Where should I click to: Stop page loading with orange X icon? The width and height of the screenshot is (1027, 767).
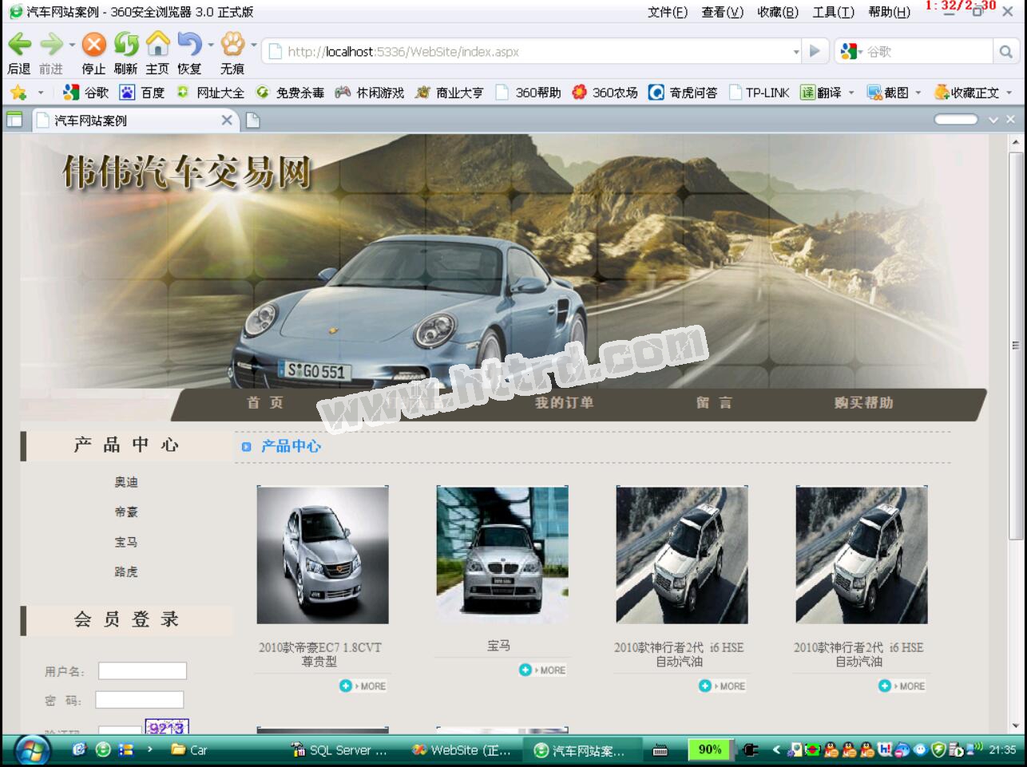pos(94,44)
